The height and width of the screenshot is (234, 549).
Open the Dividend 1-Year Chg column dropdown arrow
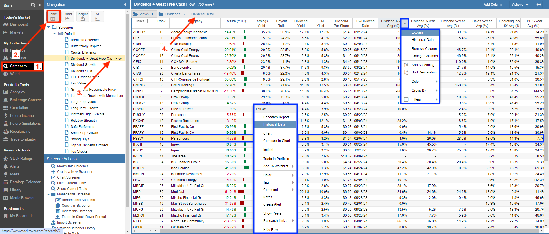coord(405,23)
